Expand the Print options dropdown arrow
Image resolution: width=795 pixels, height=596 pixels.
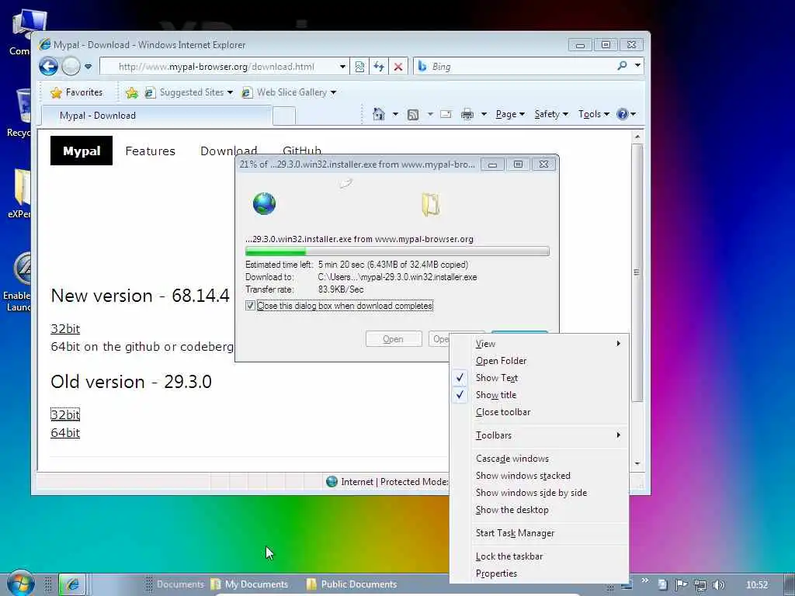pos(484,114)
